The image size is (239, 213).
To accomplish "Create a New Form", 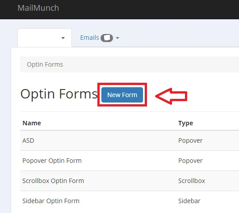I will [122, 95].
